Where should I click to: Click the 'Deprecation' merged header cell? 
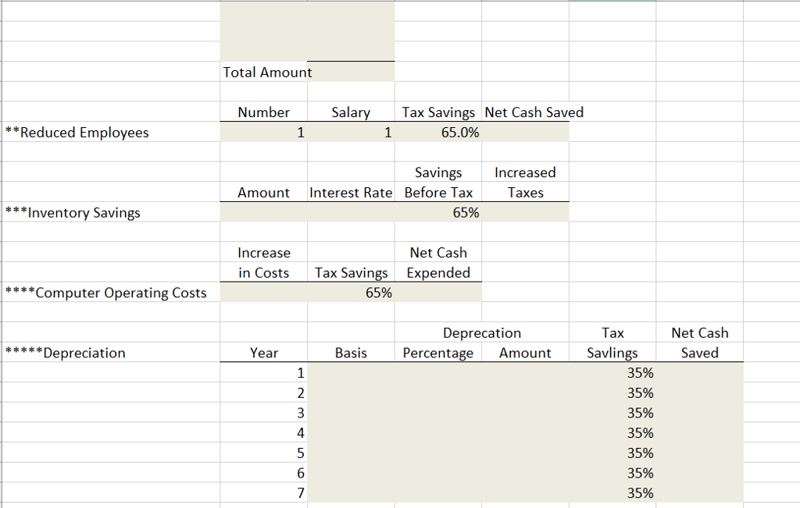[x=482, y=332]
